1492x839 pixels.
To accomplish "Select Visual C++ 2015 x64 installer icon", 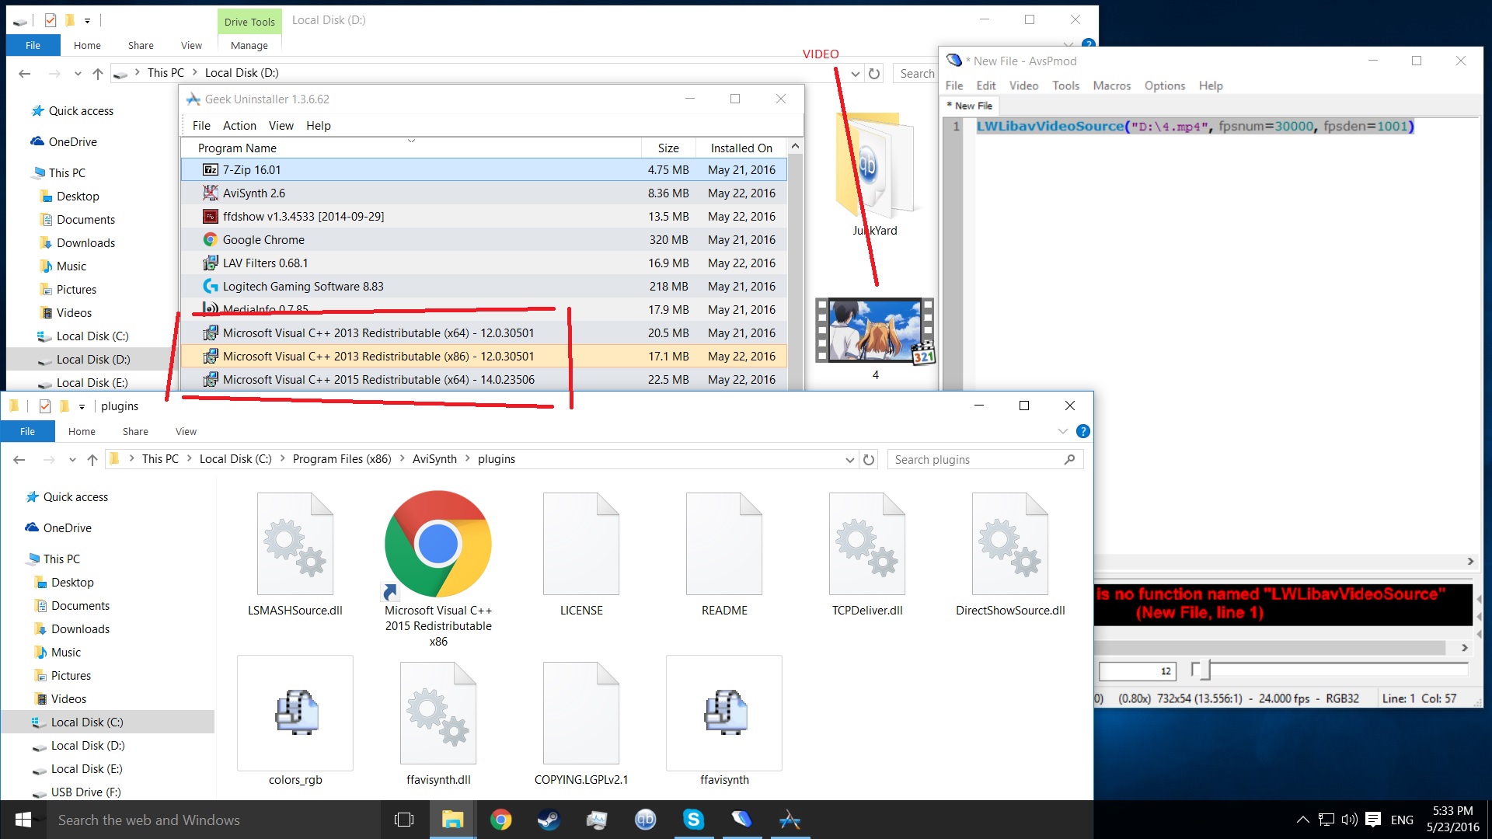I will click(210, 379).
